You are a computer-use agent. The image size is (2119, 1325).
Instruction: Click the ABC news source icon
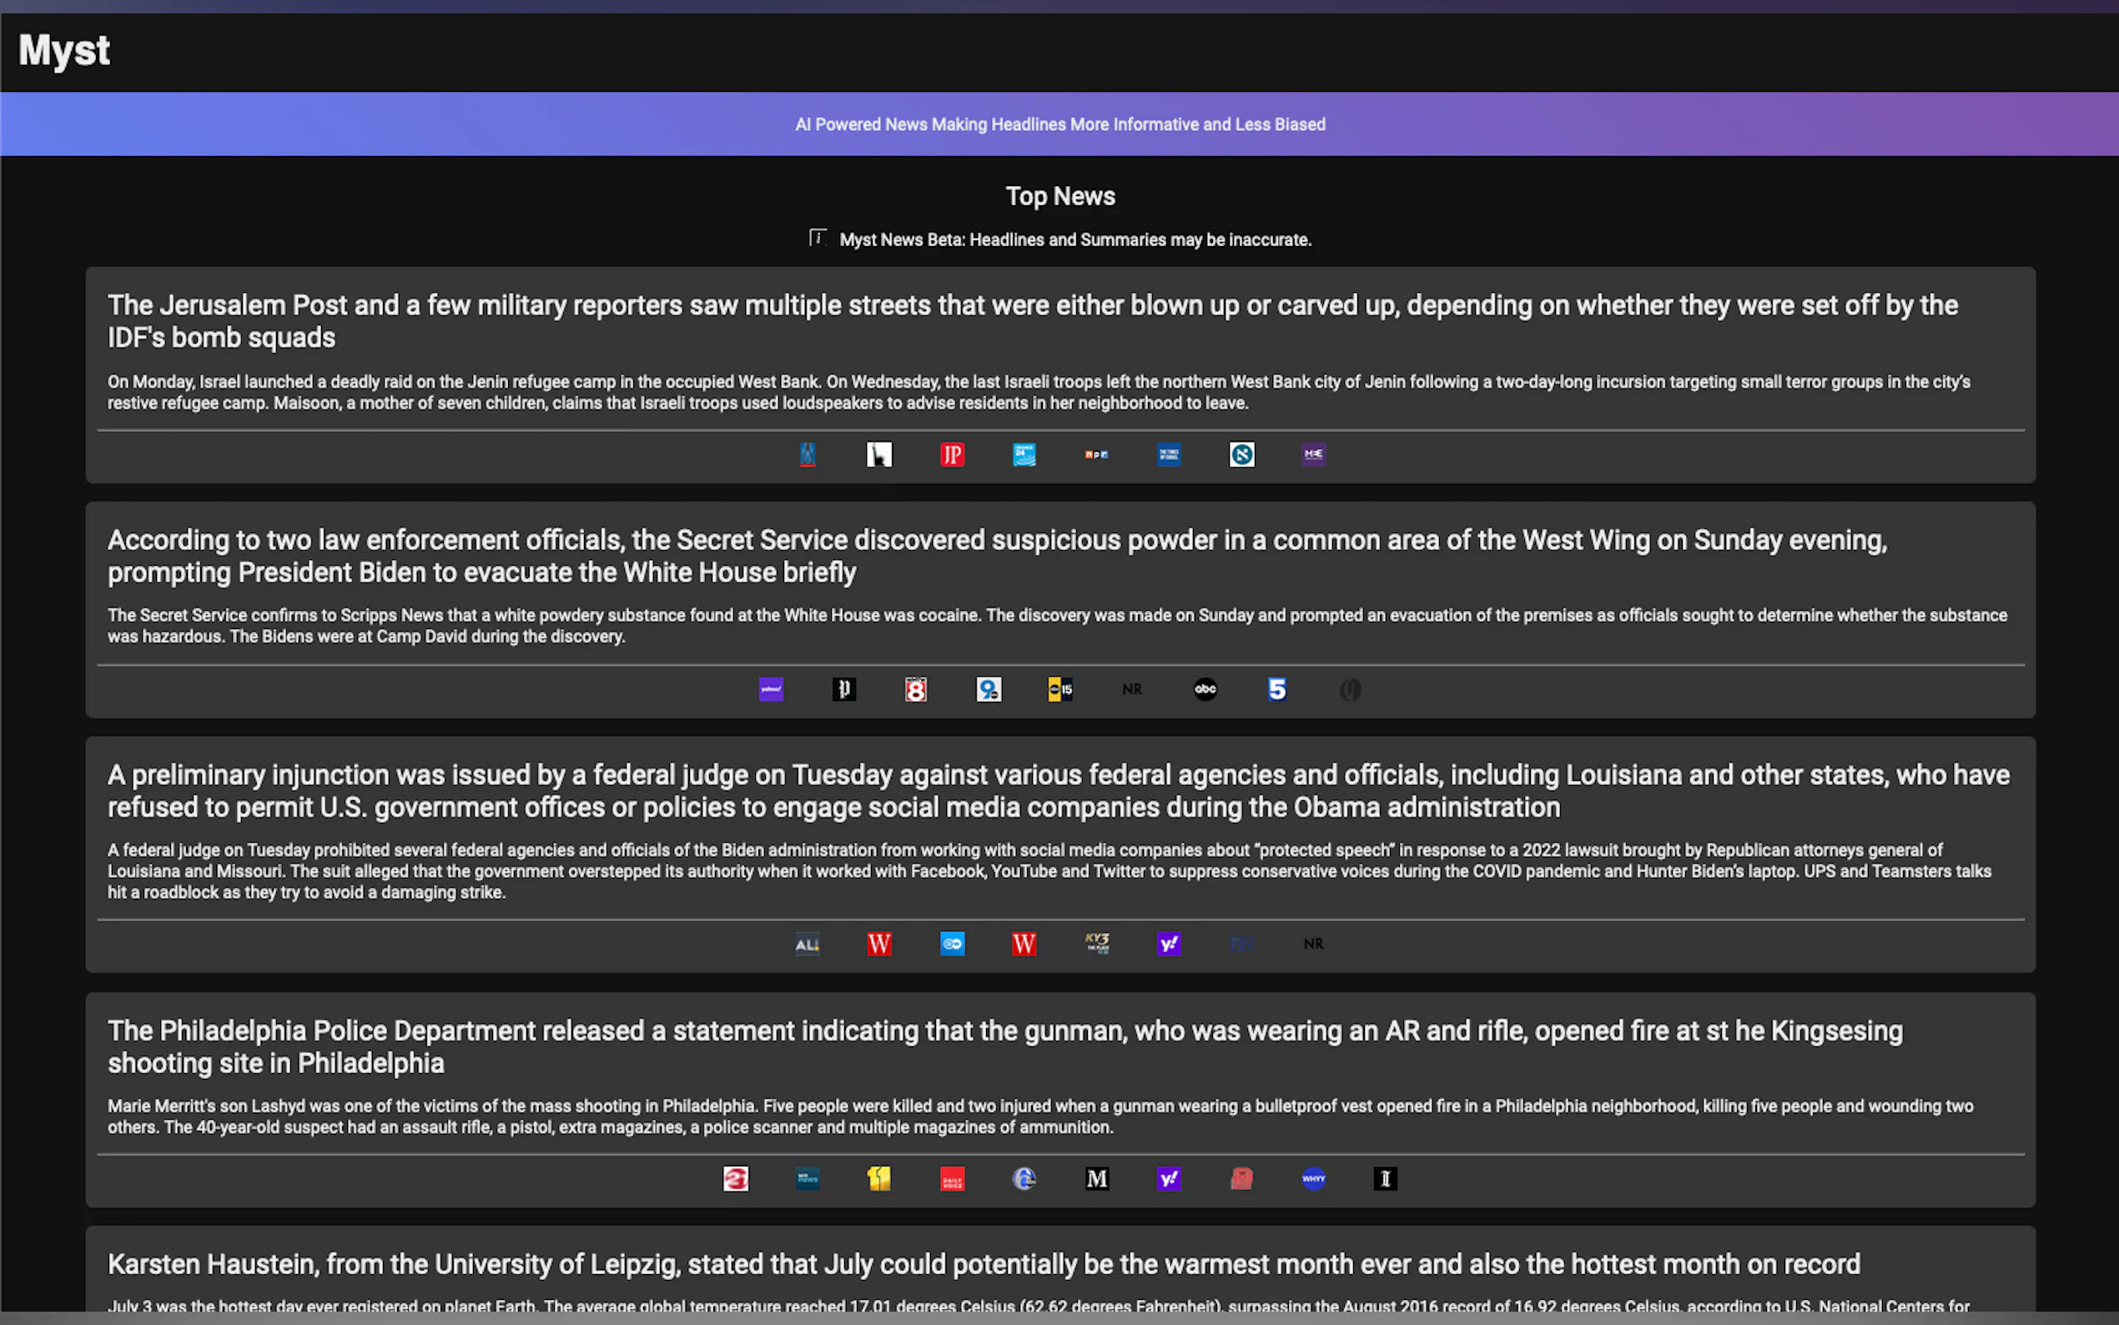pyautogui.click(x=1205, y=689)
